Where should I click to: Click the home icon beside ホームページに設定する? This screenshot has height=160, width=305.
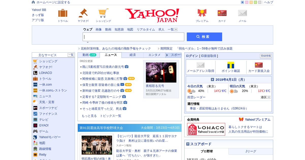coord(33,2)
